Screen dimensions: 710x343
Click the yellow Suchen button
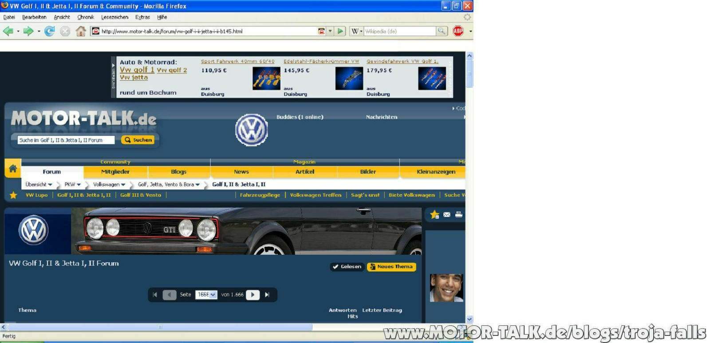(138, 140)
